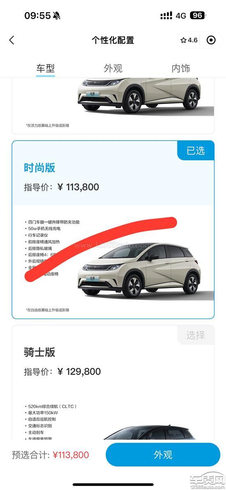
Task: Tap the back arrow icon
Action: pos(12,40)
